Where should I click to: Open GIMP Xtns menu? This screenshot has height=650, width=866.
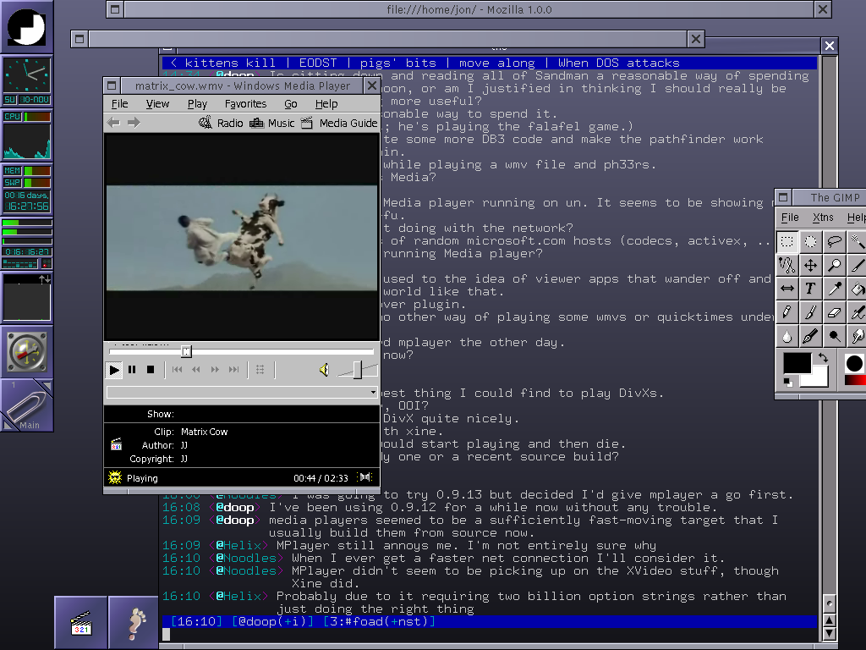[x=823, y=218]
